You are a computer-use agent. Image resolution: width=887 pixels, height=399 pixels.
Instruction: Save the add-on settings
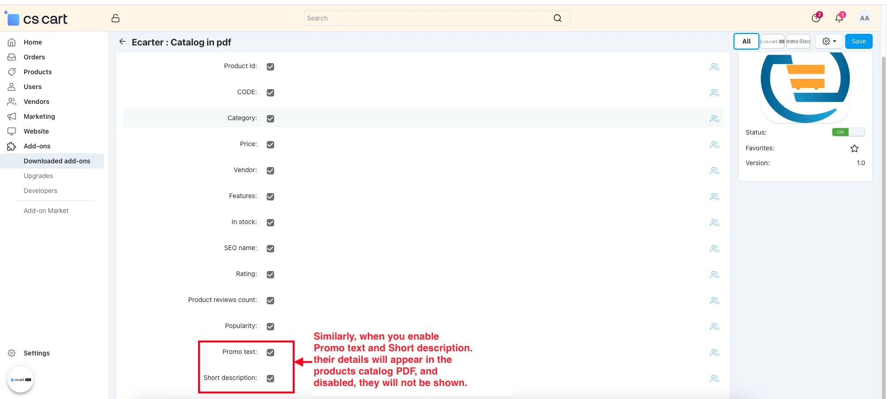(858, 41)
